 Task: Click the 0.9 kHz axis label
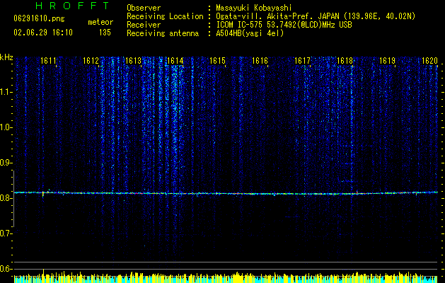6,163
